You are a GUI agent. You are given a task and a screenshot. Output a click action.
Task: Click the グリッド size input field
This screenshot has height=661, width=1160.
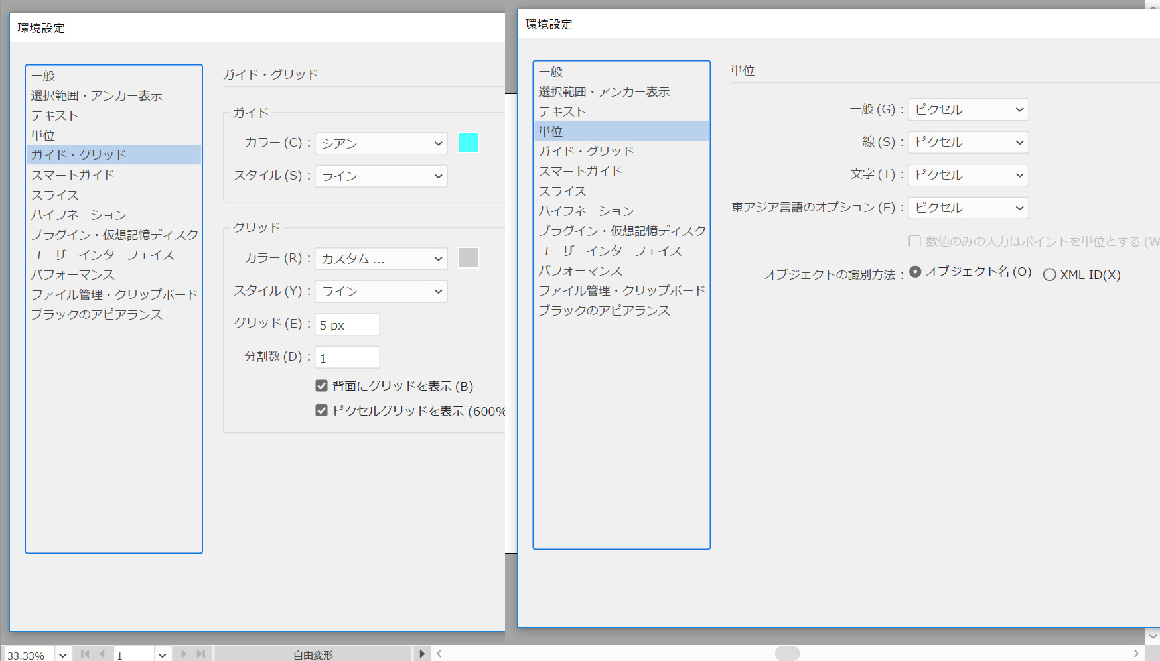tap(347, 325)
